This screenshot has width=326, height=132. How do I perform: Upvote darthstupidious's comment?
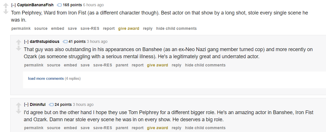pyautogui.click(x=19, y=42)
